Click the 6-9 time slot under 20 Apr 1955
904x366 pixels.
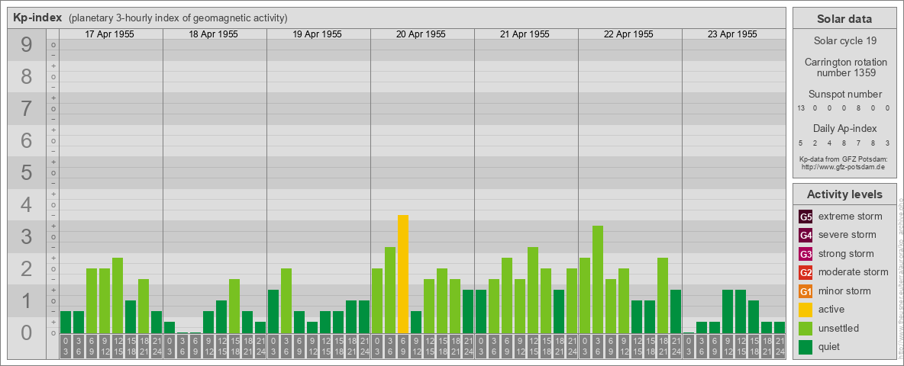(403, 347)
